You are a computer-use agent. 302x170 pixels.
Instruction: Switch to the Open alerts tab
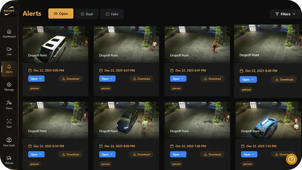click(x=61, y=14)
